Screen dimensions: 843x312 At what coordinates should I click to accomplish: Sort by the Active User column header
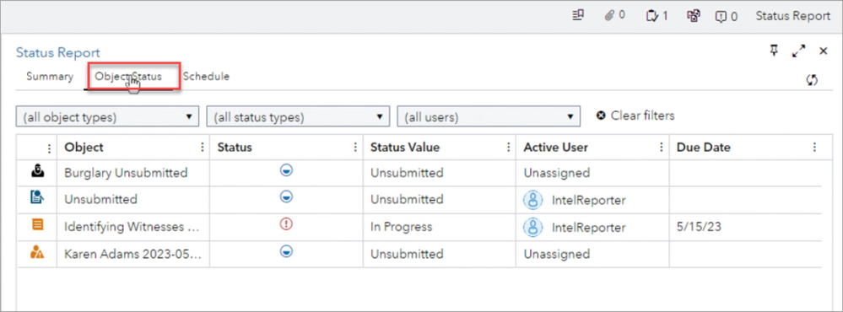556,147
